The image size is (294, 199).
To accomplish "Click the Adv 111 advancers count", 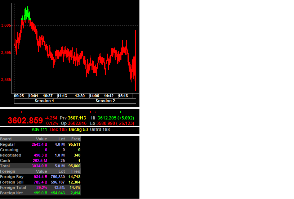I will pyautogui.click(x=39, y=130).
